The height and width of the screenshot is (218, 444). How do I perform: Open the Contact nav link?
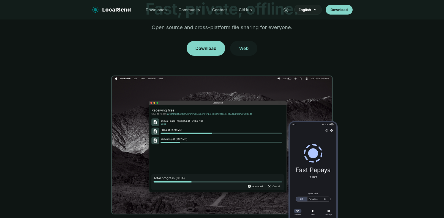[219, 10]
